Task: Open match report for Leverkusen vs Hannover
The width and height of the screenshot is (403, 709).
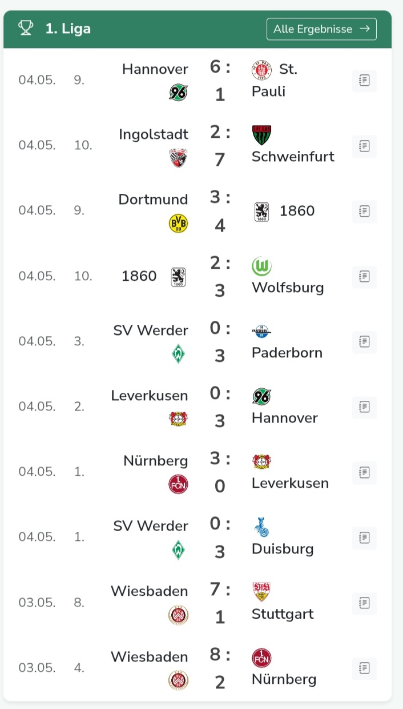Action: (x=364, y=407)
